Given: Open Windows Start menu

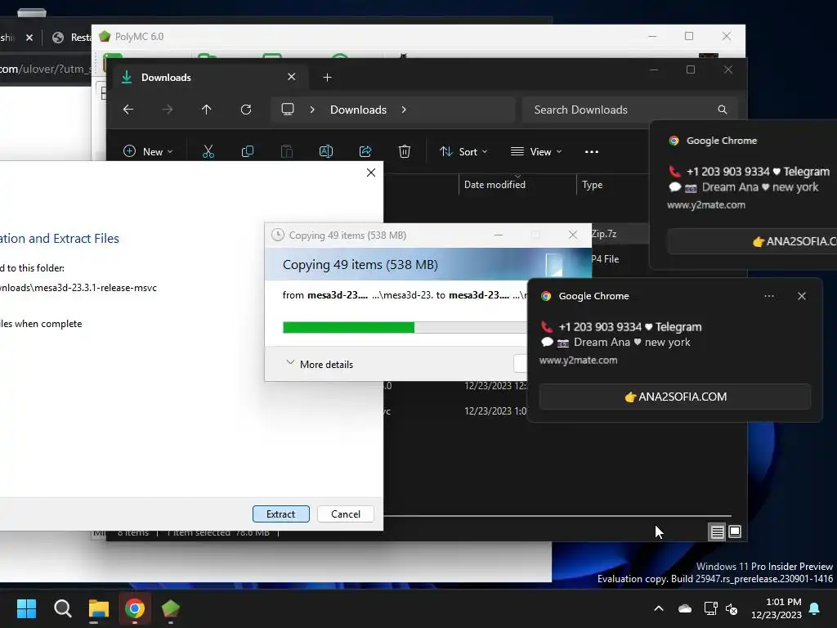Looking at the screenshot, I should [26, 608].
